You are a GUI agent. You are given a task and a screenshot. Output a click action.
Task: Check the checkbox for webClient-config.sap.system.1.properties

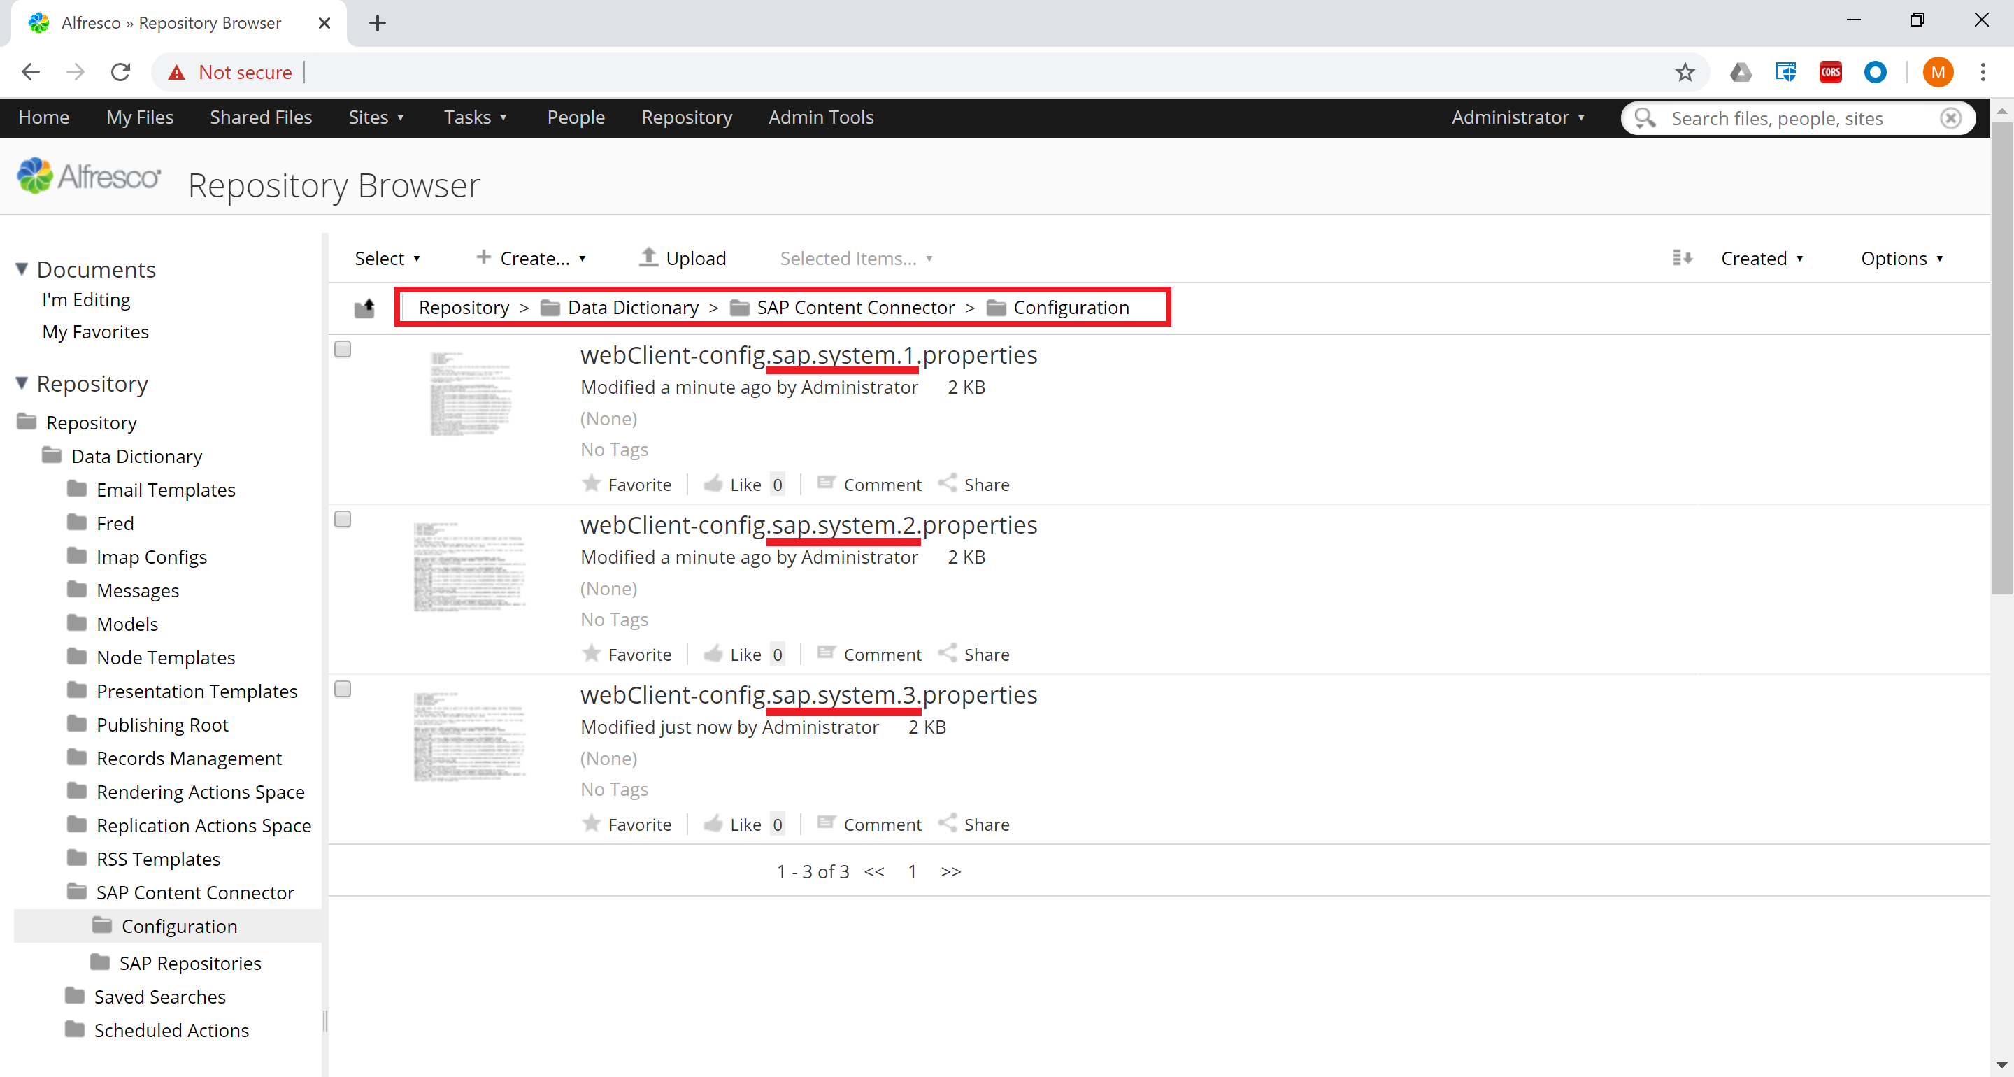(x=342, y=350)
